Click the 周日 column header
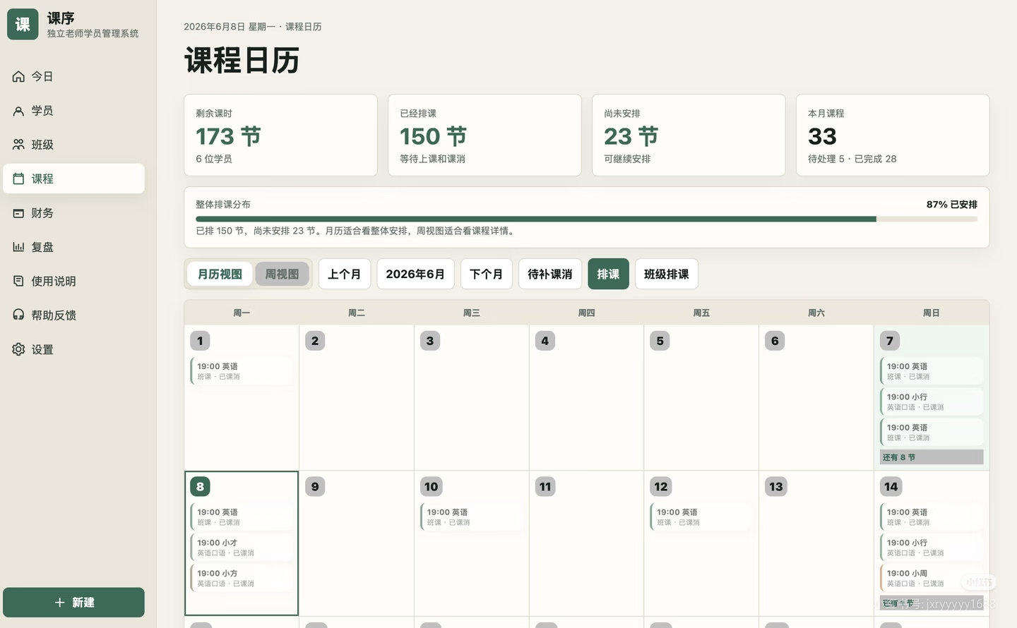Viewport: 1017px width, 628px height. pos(932,313)
